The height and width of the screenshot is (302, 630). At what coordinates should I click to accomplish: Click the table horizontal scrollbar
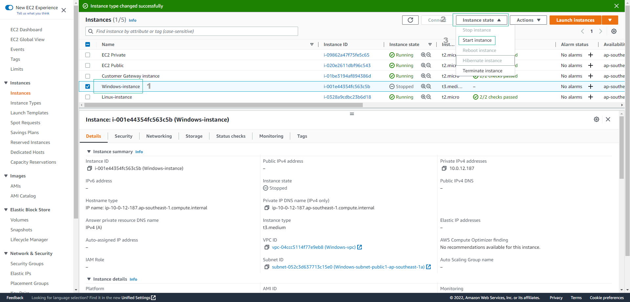pos(224,105)
